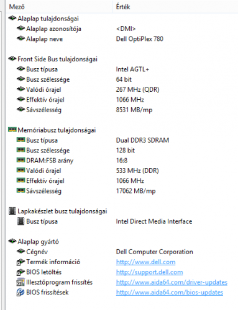Image resolution: width=238 pixels, height=310 pixels.
Task: Click the chipset icon beside Lapkakészlet busz tulajdonságai
Action: [x=12, y=211]
